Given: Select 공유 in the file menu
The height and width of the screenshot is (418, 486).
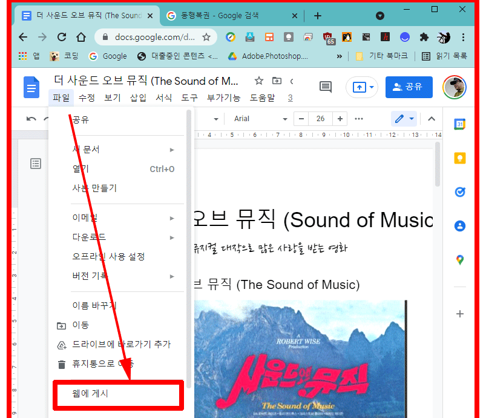Looking at the screenshot, I should [118, 119].
